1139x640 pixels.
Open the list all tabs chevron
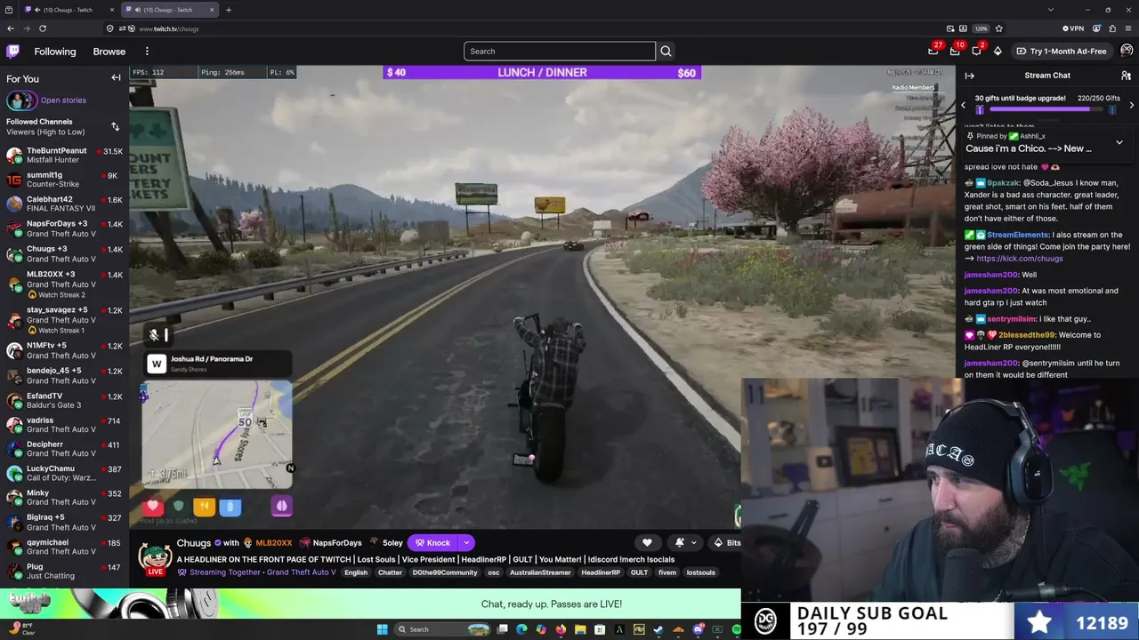click(x=1051, y=10)
